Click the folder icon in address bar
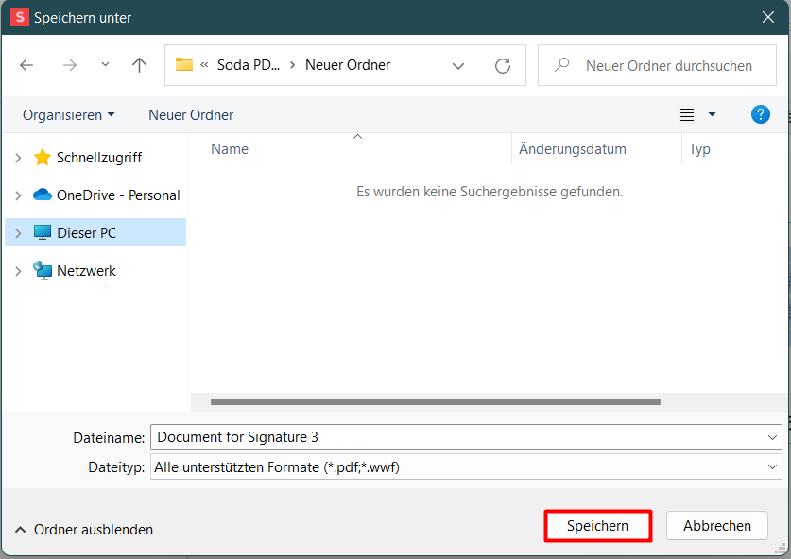Screen dimensions: 791x559 [x=184, y=64]
